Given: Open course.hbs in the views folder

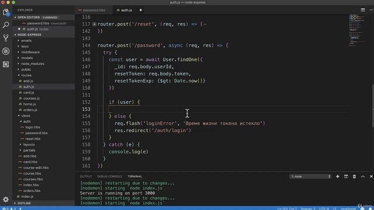Looking at the screenshot, I should pos(32,174).
